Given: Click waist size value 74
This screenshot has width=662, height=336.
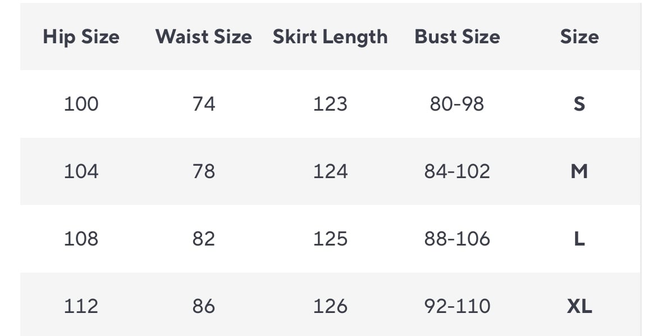Looking at the screenshot, I should pos(203,104).
